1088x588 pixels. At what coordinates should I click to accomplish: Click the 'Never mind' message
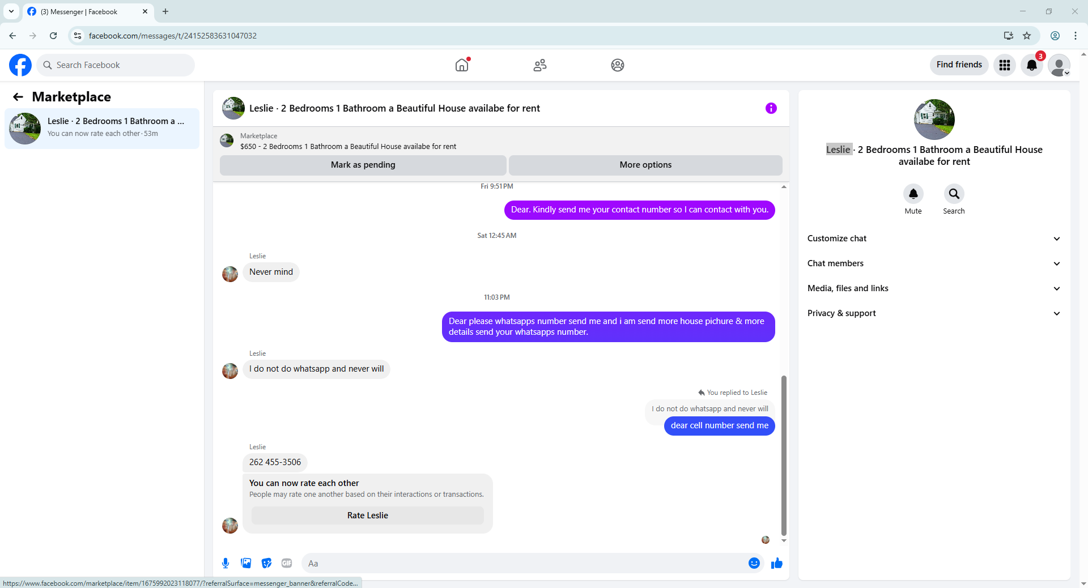click(x=271, y=272)
